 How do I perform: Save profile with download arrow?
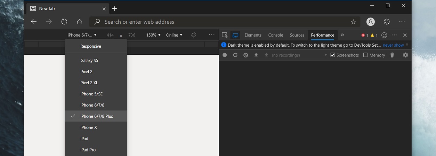pyautogui.click(x=266, y=55)
